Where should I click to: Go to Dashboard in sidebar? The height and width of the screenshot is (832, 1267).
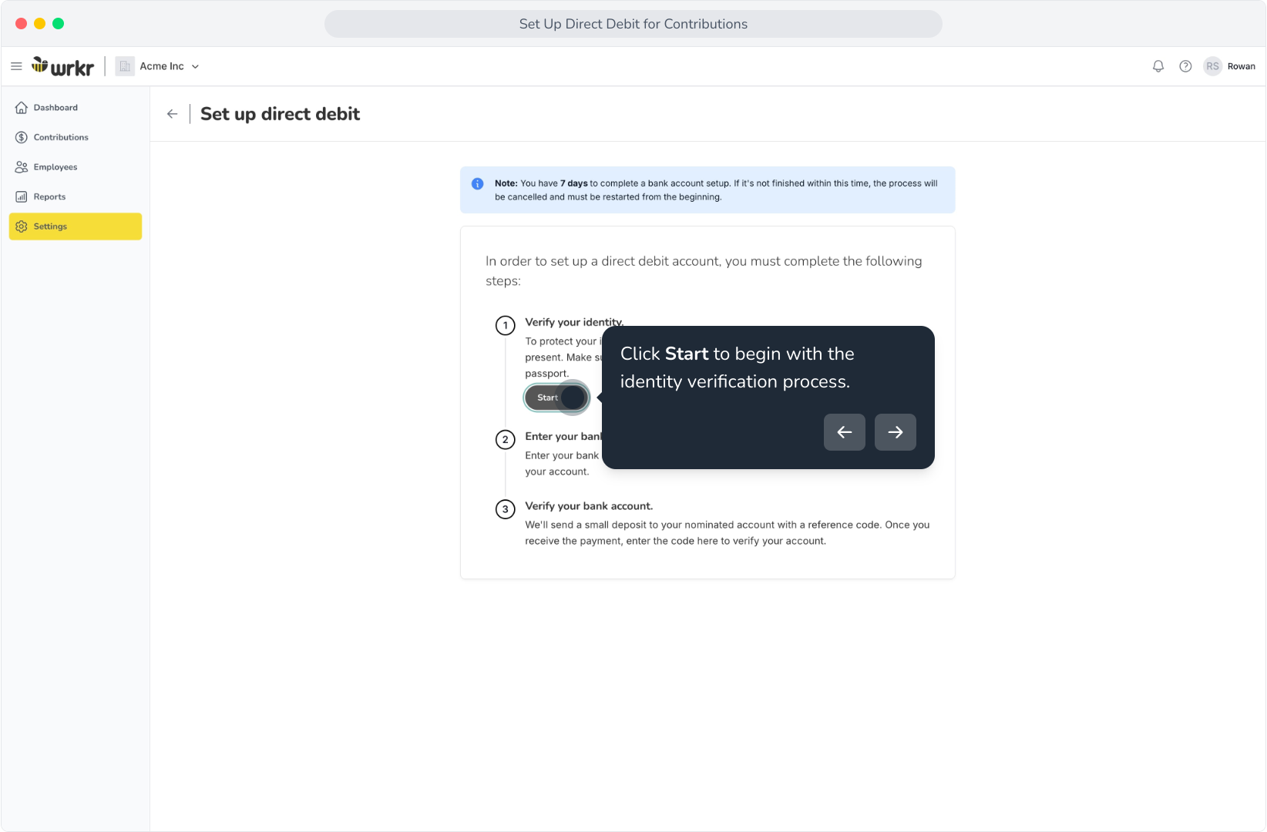tap(76, 108)
